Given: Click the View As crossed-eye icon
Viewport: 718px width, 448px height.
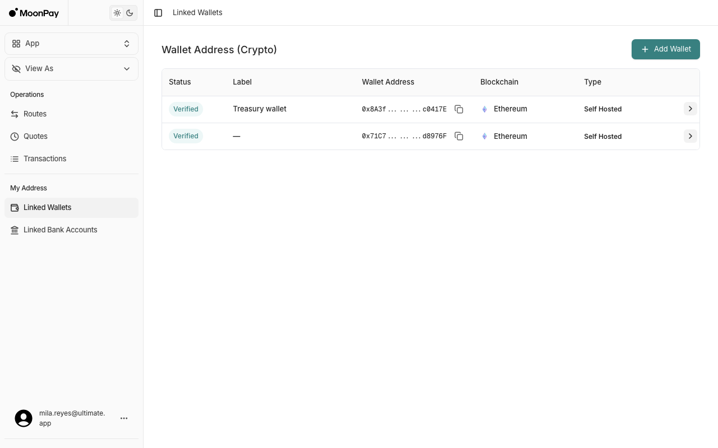Looking at the screenshot, I should tap(16, 69).
